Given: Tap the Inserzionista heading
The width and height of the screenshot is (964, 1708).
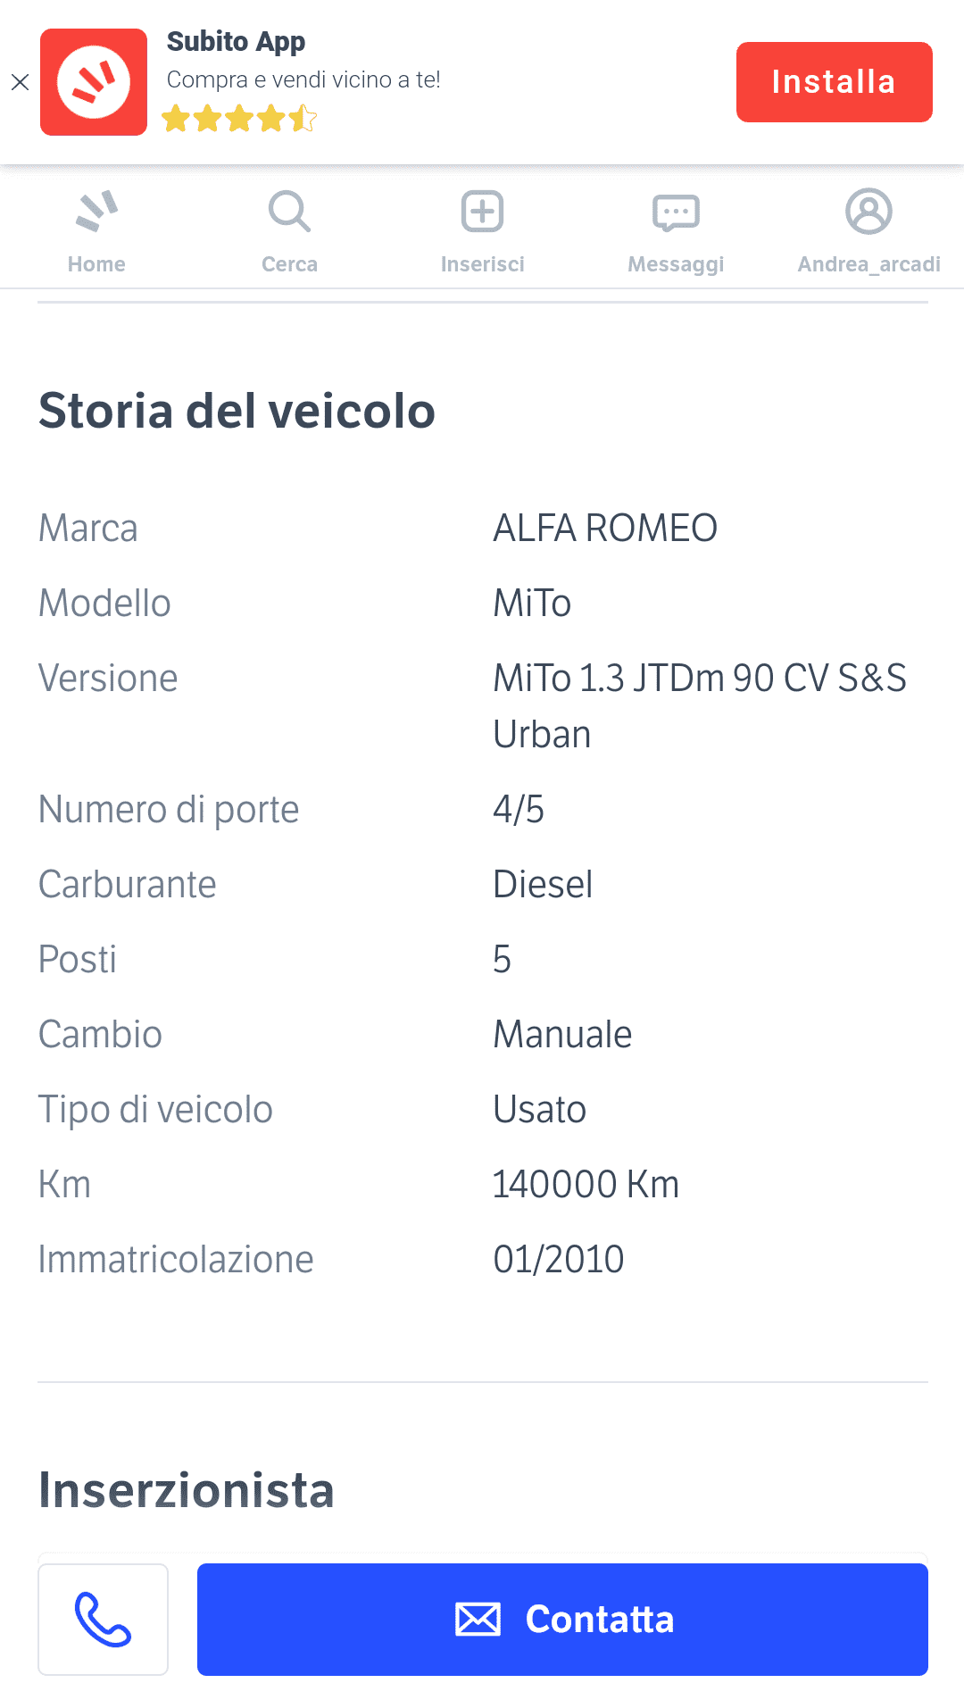Looking at the screenshot, I should click(x=187, y=1490).
